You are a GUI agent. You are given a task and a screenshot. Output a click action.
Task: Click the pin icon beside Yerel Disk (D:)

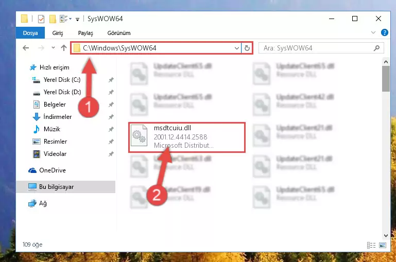111,92
